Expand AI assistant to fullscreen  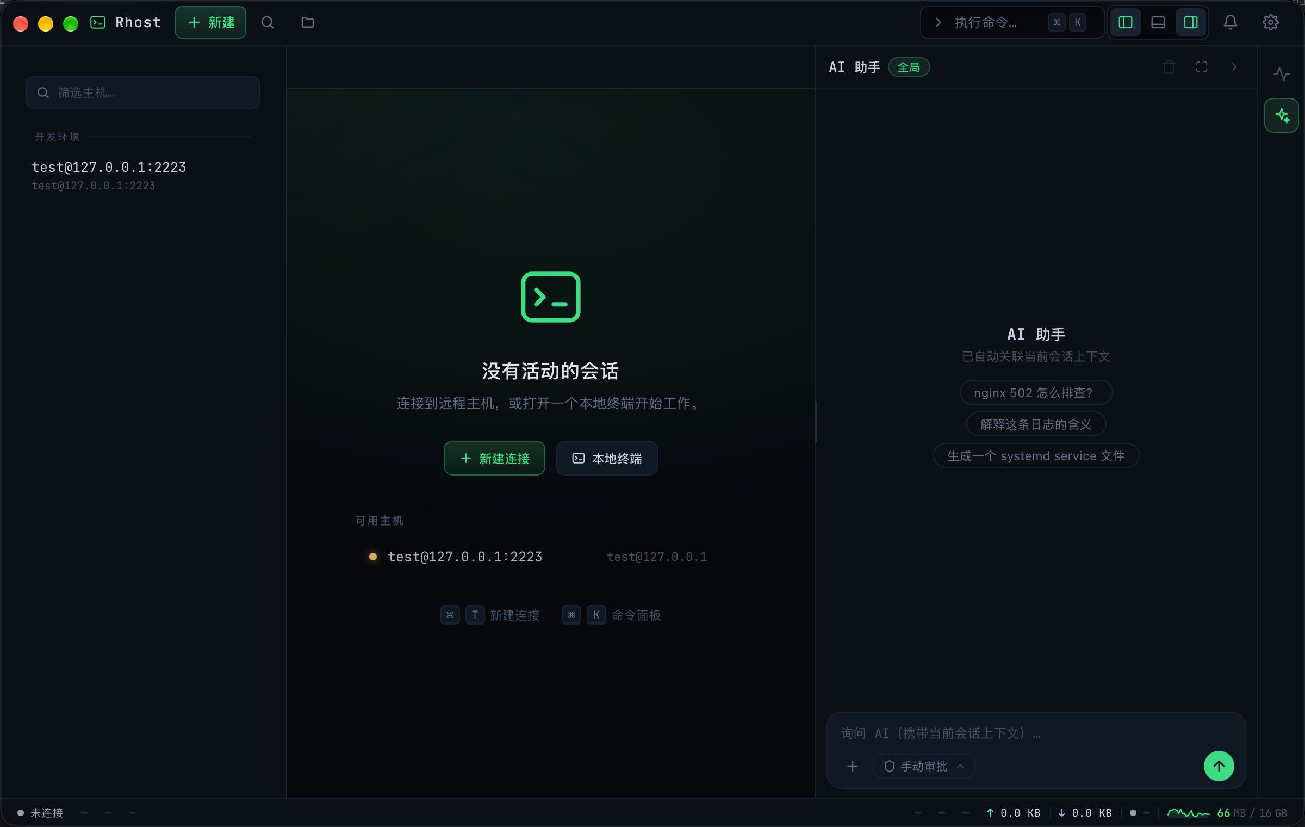tap(1202, 67)
